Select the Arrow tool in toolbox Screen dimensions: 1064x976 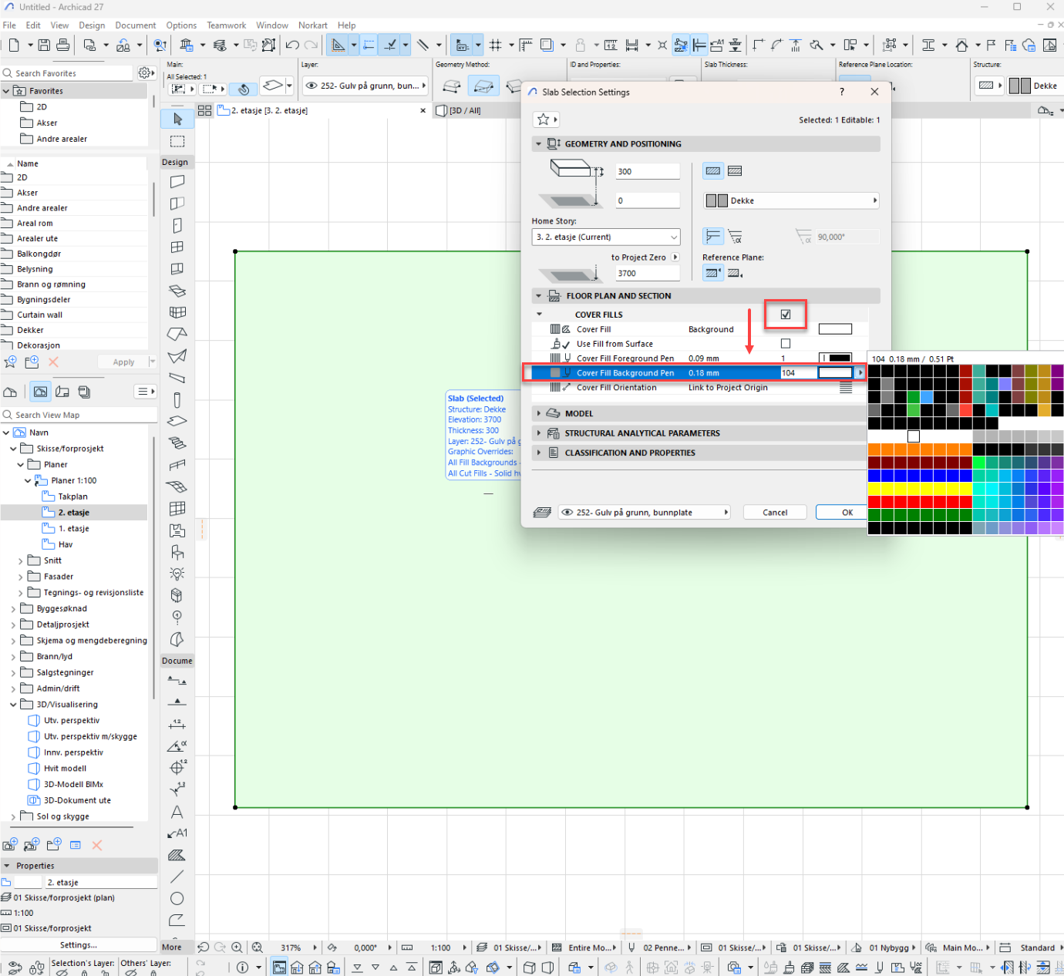click(x=177, y=119)
